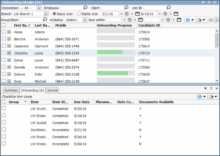
Task: Click the clock icon beside the 2/1/16 date
Action: (x=127, y=14)
